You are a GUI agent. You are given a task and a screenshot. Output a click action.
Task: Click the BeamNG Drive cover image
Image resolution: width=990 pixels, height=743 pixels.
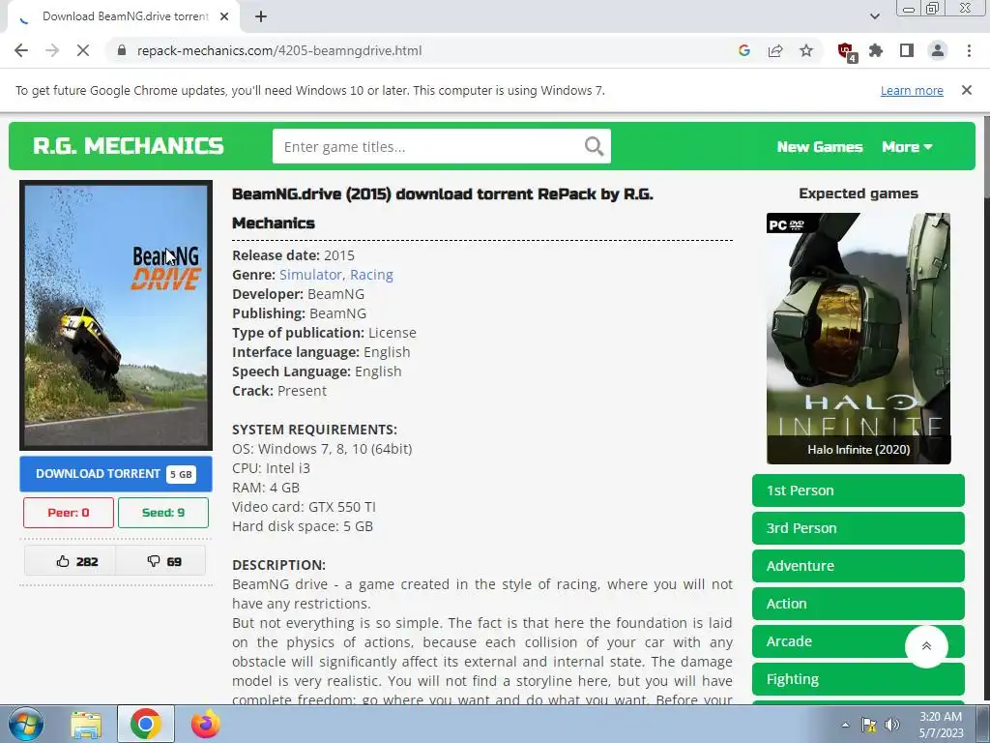click(x=116, y=315)
